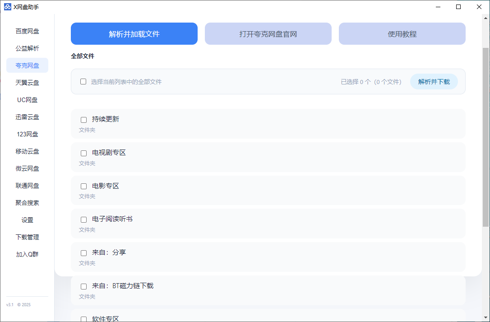Enable checkbox for 电子阅读听书 folder
The height and width of the screenshot is (322, 490).
coord(83,219)
